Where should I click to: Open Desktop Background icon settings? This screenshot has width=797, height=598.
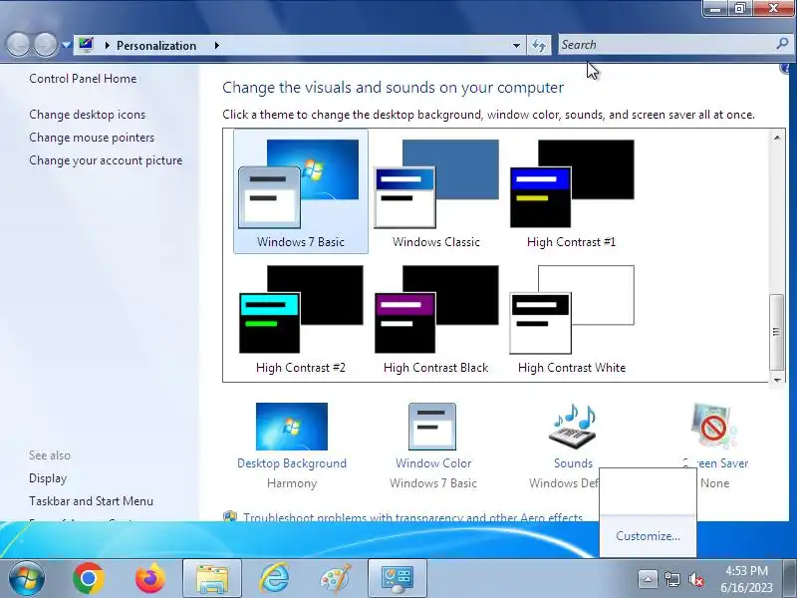[x=292, y=427]
